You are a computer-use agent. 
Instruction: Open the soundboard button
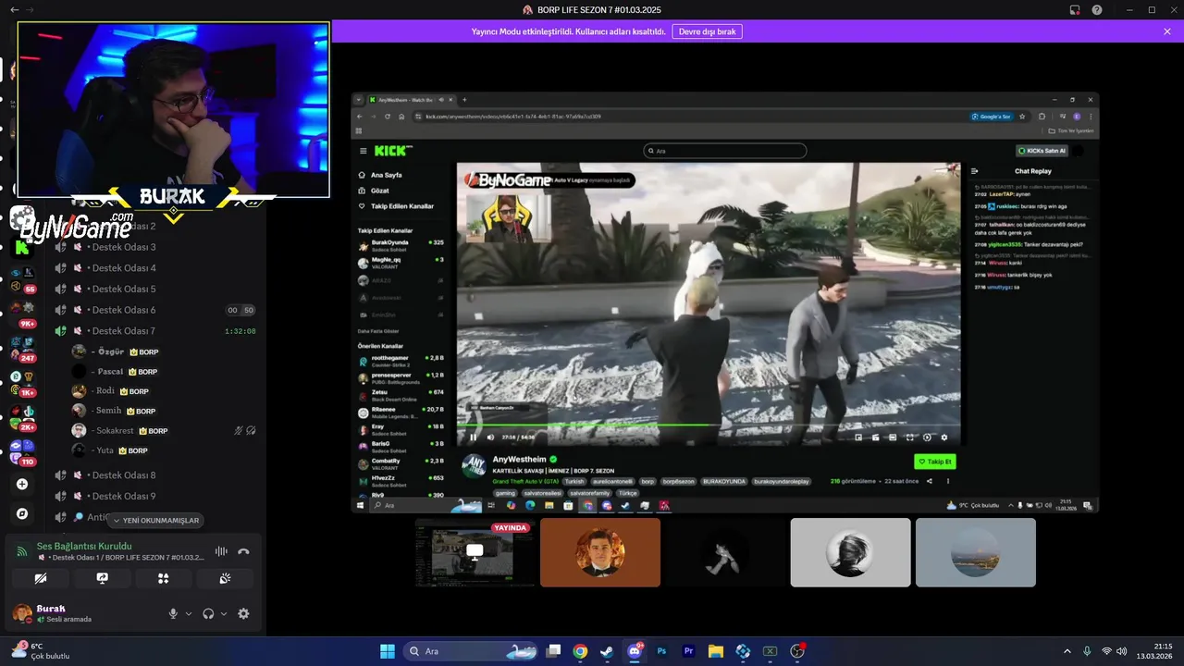[x=224, y=578]
